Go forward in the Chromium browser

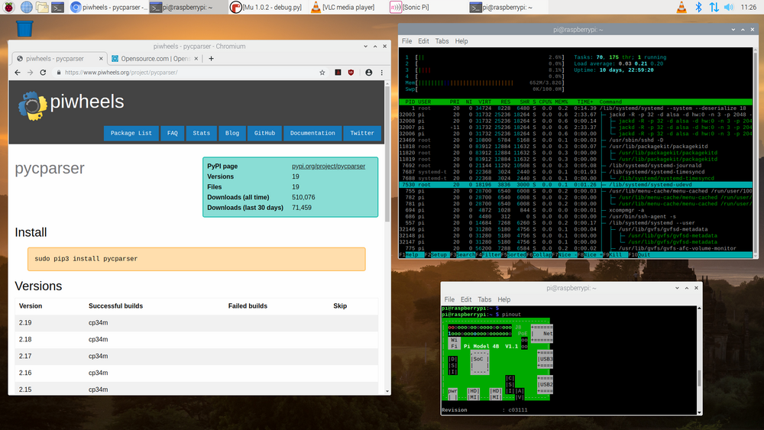[31, 72]
